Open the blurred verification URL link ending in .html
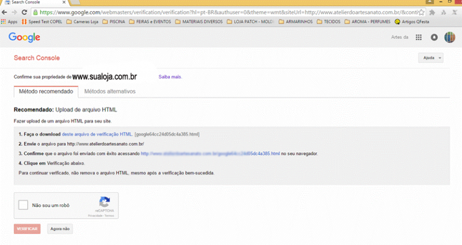Screen dimensions: 462x245 pyautogui.click(x=210, y=153)
